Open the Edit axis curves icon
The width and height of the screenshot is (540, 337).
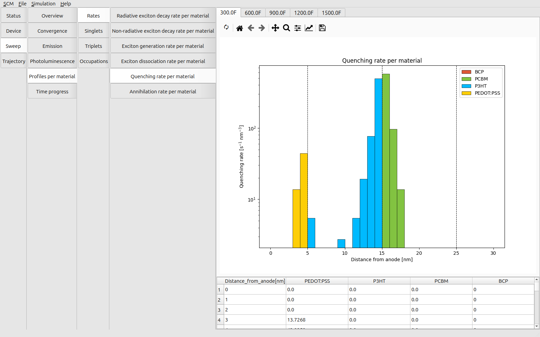(x=309, y=28)
